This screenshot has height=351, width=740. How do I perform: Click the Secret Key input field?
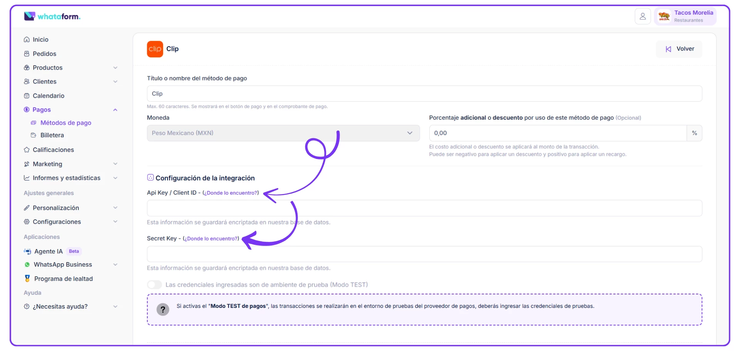pyautogui.click(x=424, y=254)
